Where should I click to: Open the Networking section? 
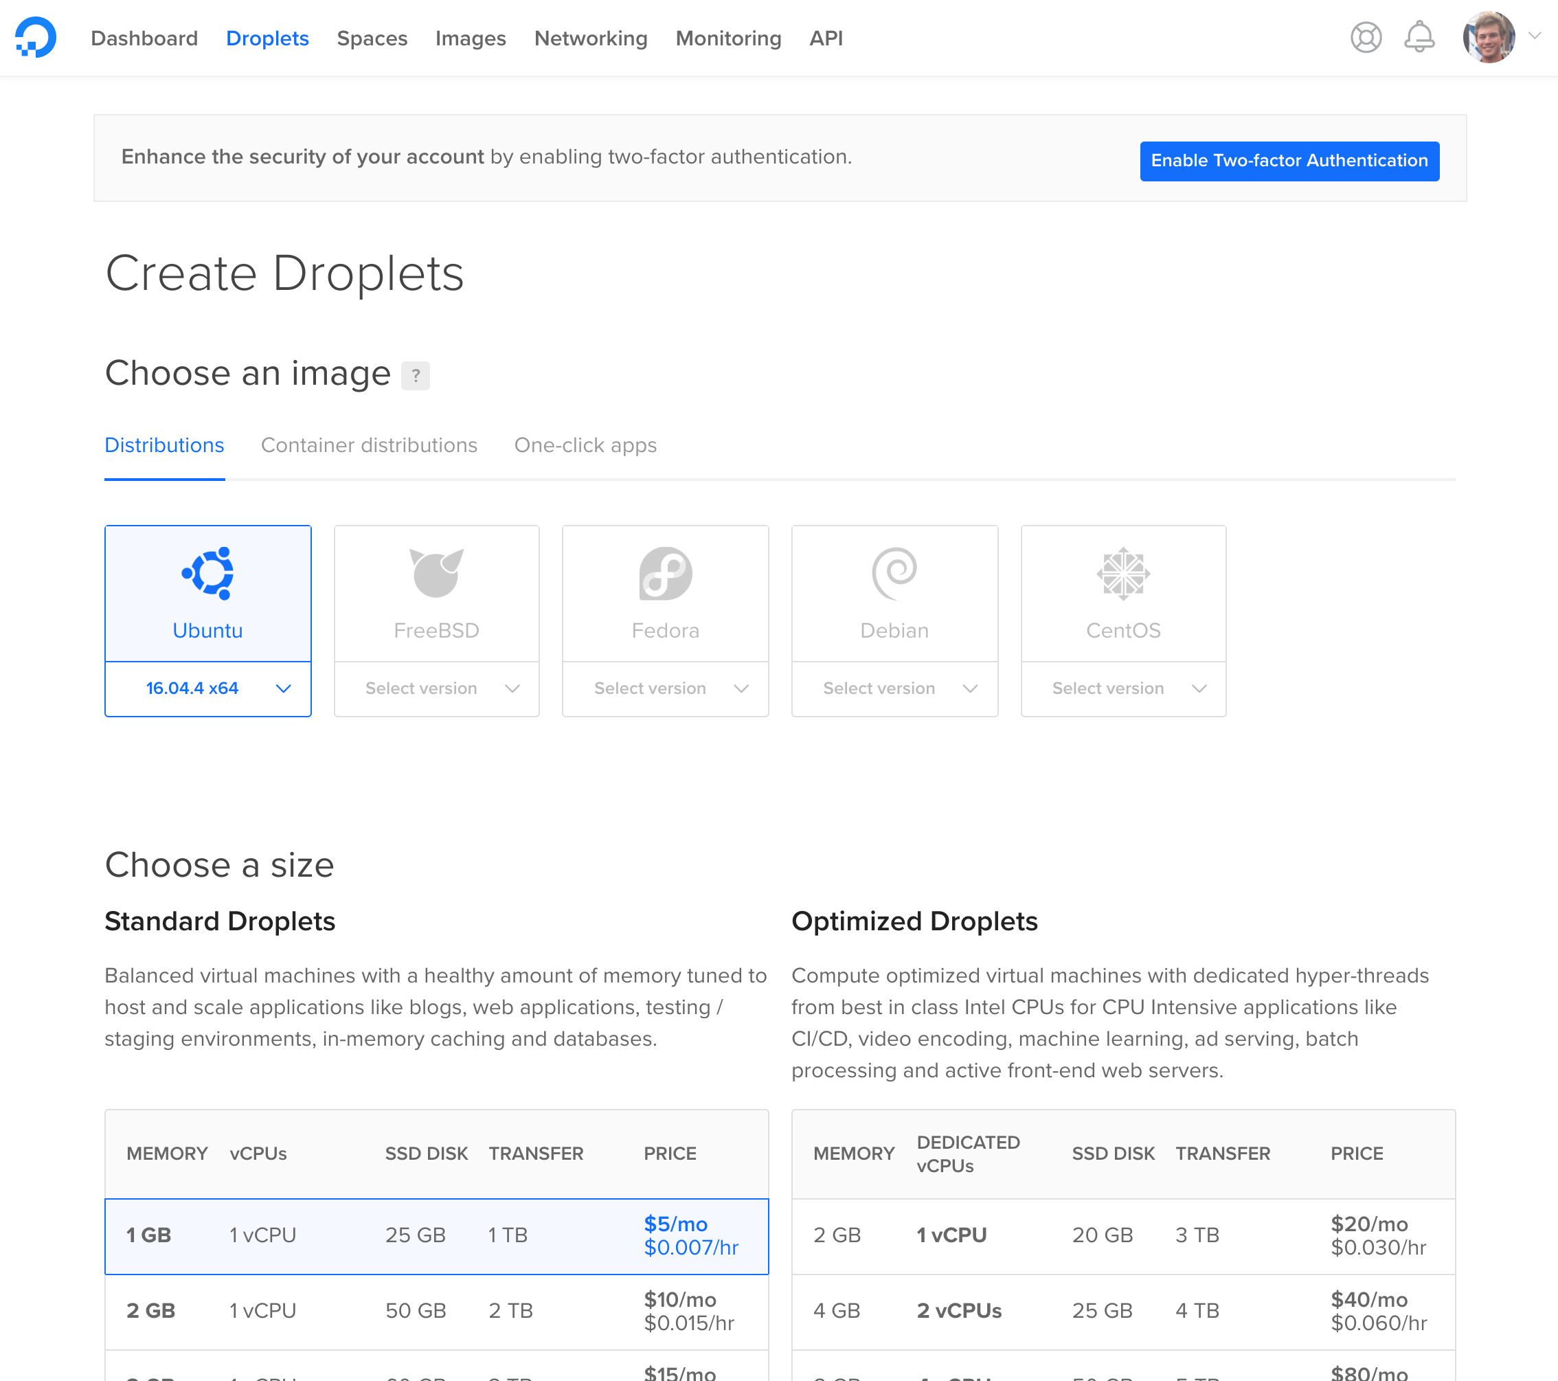[591, 38]
